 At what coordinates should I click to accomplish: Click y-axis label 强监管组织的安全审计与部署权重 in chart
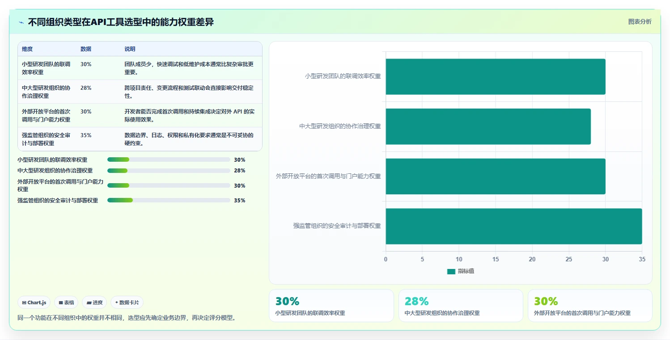click(337, 226)
